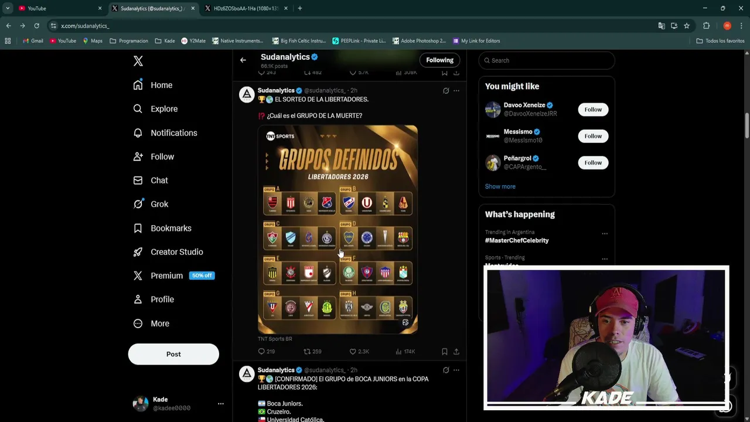Bookmark the Sorteo de la Libertadores post
The height and width of the screenshot is (422, 750).
pyautogui.click(x=445, y=352)
